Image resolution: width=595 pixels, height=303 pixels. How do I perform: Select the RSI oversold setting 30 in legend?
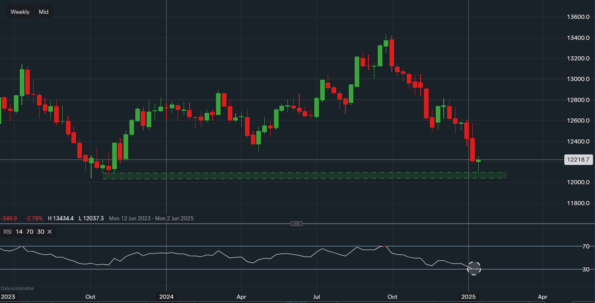[40, 232]
